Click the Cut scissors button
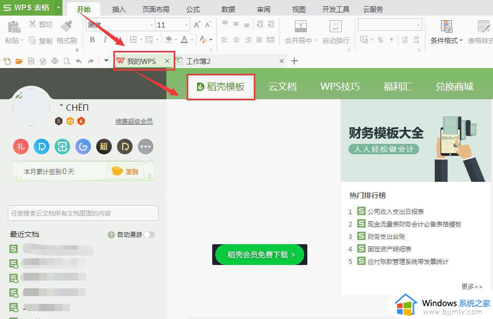 coord(40,24)
